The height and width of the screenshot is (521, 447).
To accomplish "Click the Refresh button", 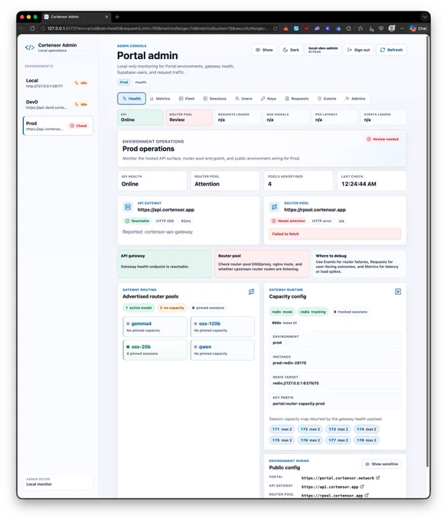I will pos(391,50).
